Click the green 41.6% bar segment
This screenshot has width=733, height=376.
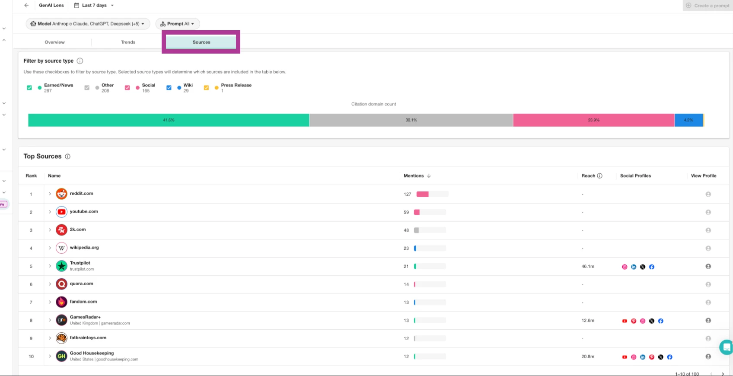pos(169,120)
